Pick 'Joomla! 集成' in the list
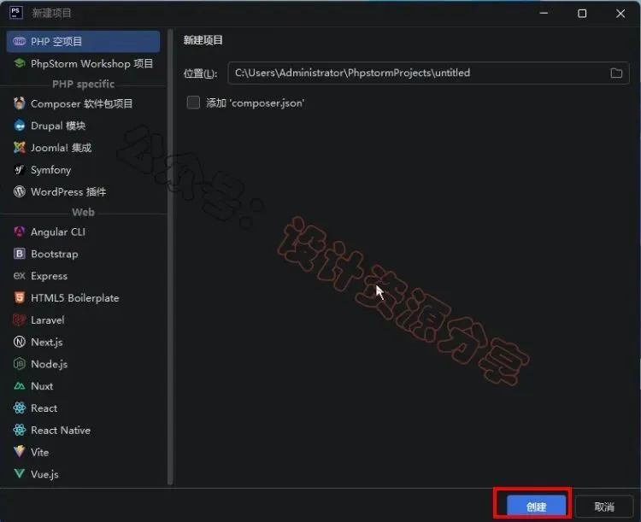This screenshot has height=522, width=641. pyautogui.click(x=83, y=148)
